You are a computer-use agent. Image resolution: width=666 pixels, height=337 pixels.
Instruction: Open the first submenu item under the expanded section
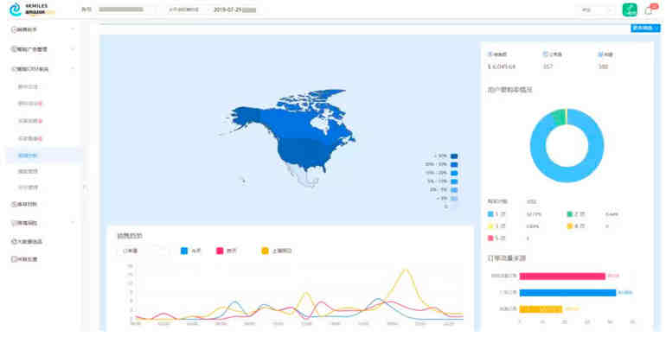pyautogui.click(x=28, y=86)
